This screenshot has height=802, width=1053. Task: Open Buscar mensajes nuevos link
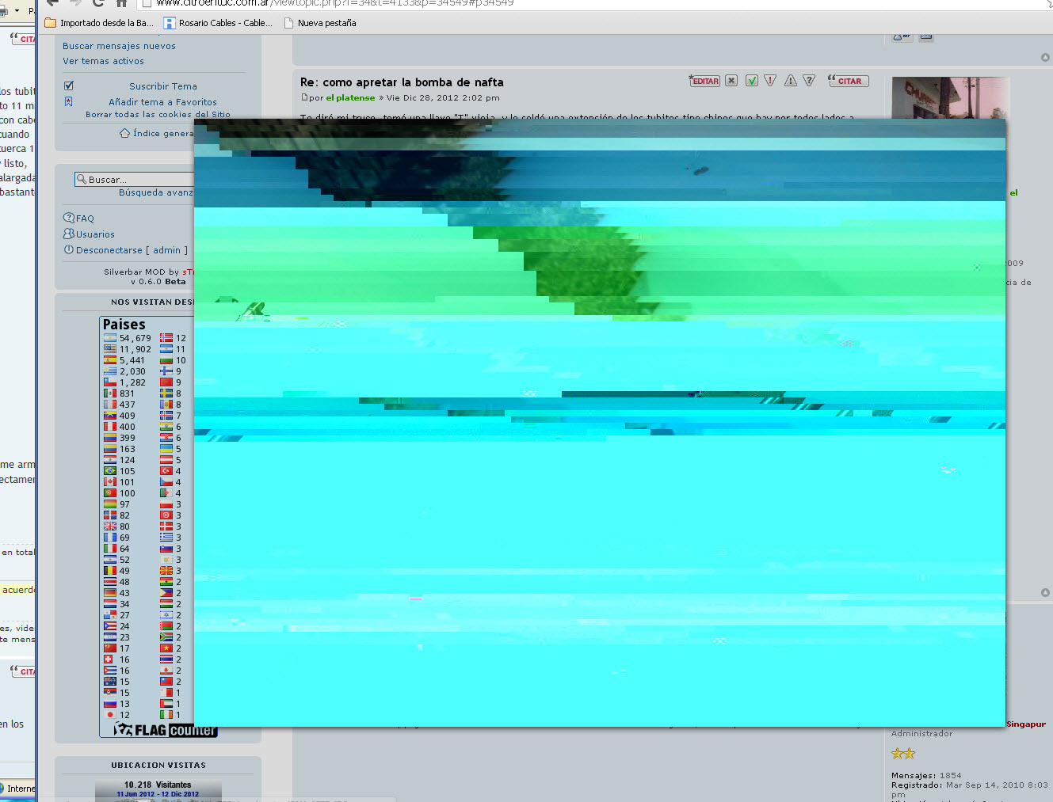click(119, 46)
